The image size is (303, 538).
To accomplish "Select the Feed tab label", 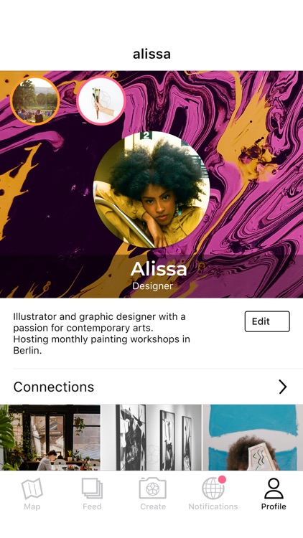I will coord(92,506).
